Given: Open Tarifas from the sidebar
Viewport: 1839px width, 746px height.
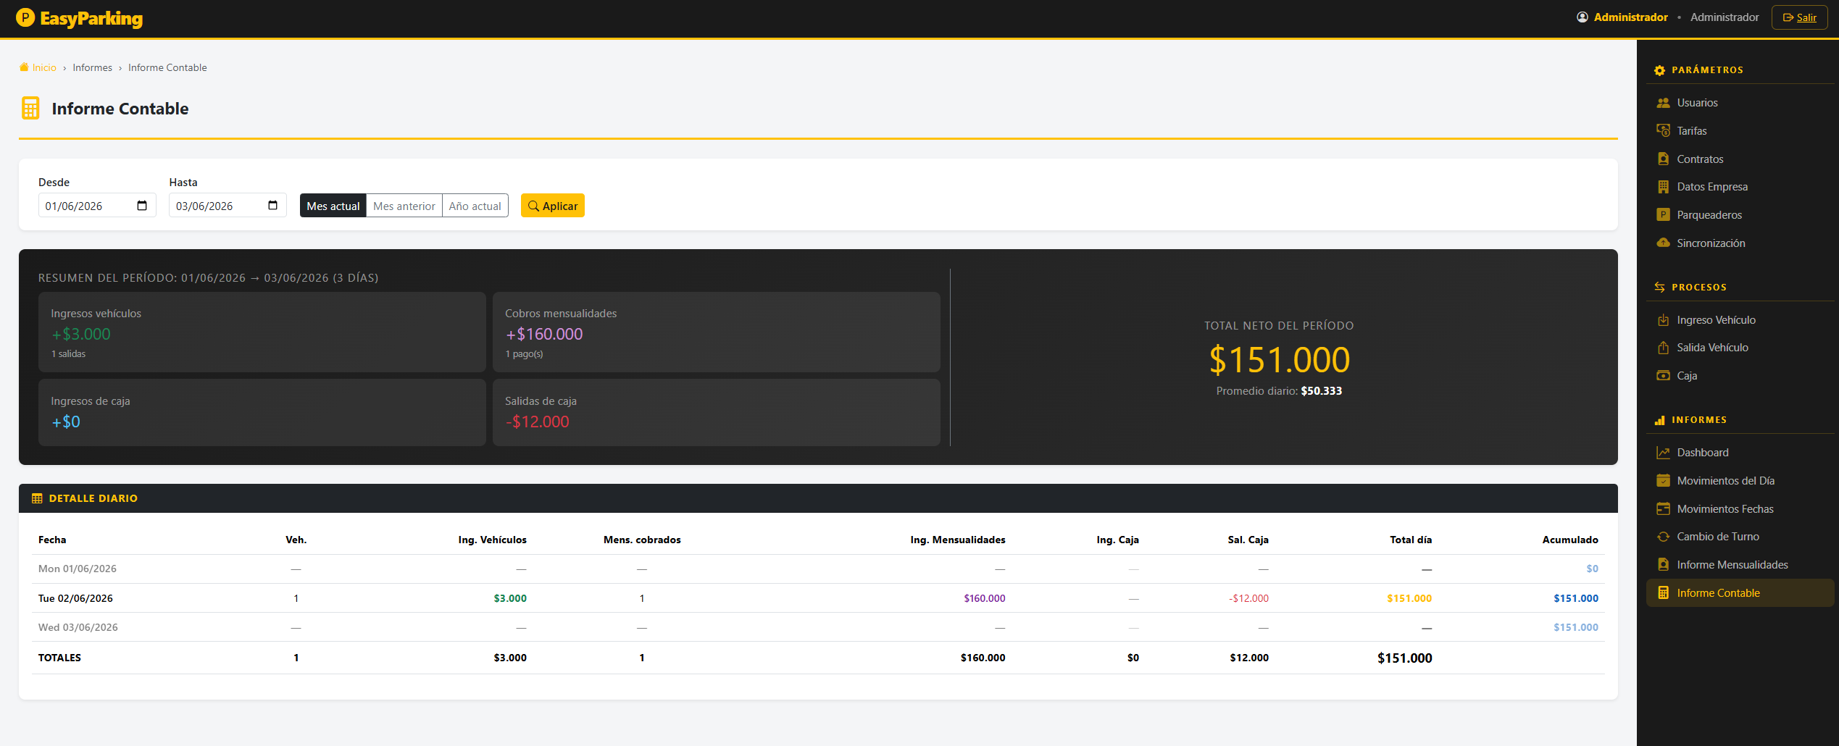Looking at the screenshot, I should click(1740, 131).
